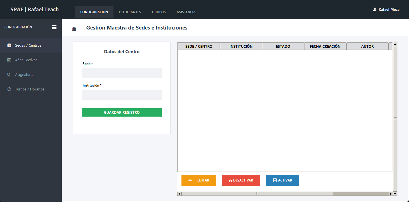Viewport: 409px width, 202px height.
Task: Click the institution icon beside page title
Action: [x=74, y=29]
